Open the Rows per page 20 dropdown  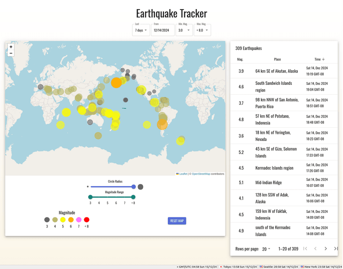266,249
